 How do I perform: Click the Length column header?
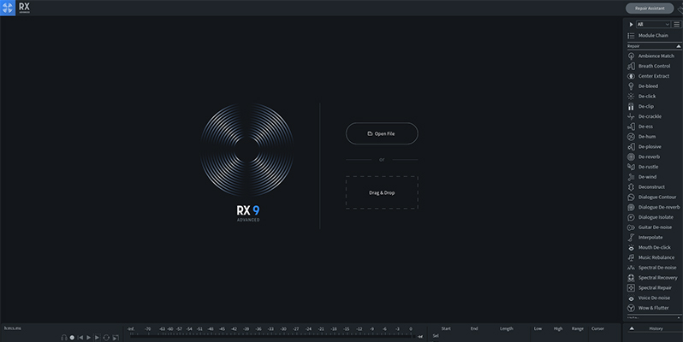tap(506, 328)
